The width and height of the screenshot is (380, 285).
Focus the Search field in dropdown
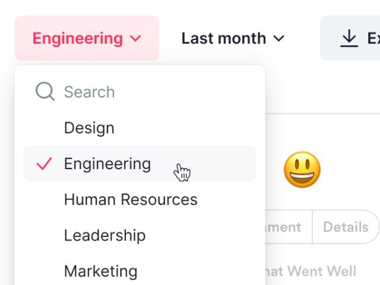[140, 92]
